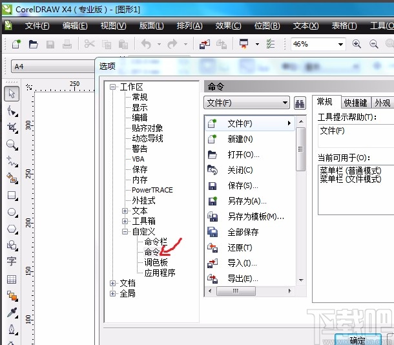Click the Print toolbar icon
This screenshot has height=345, width=394.
67,44
